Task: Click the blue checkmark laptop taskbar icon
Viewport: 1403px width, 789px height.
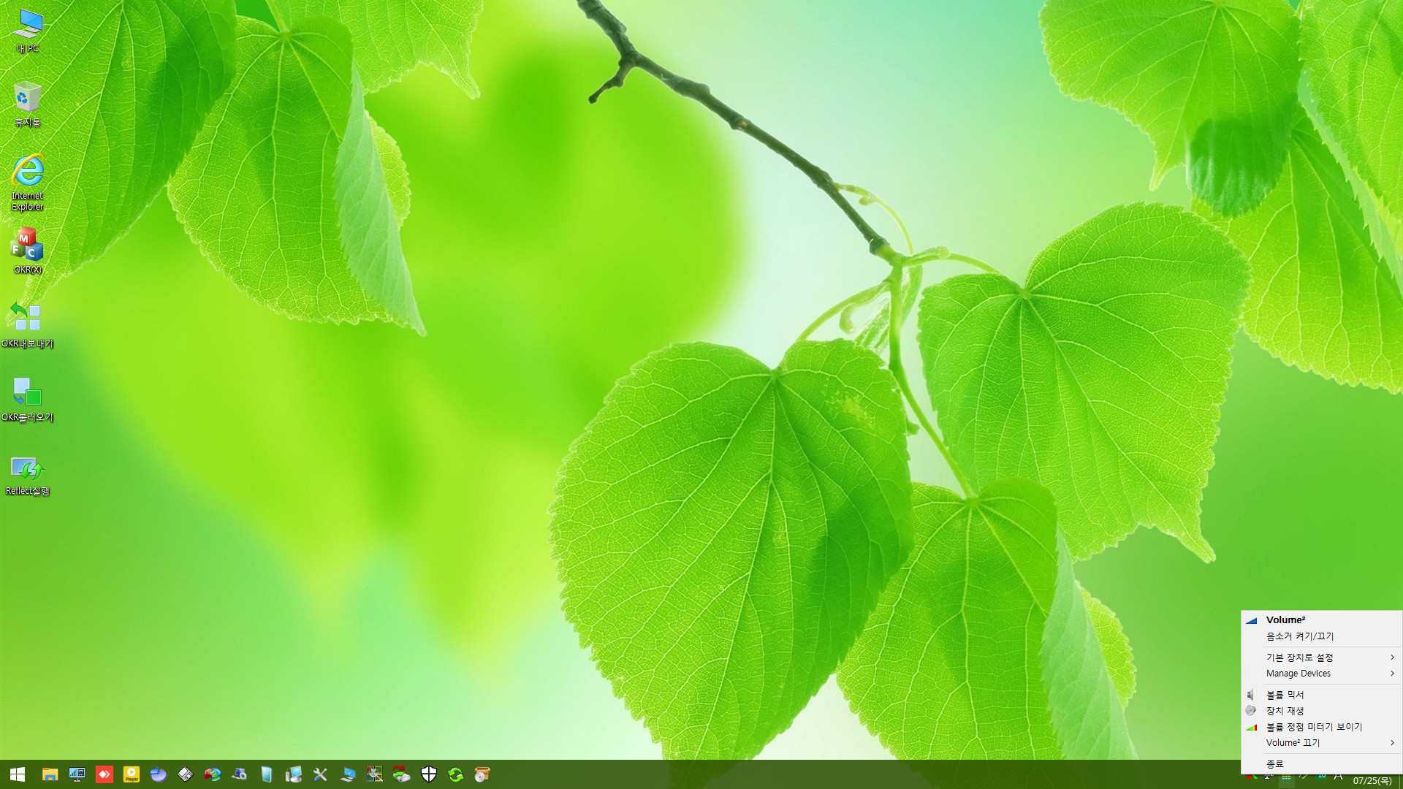Action: pyautogui.click(x=348, y=774)
